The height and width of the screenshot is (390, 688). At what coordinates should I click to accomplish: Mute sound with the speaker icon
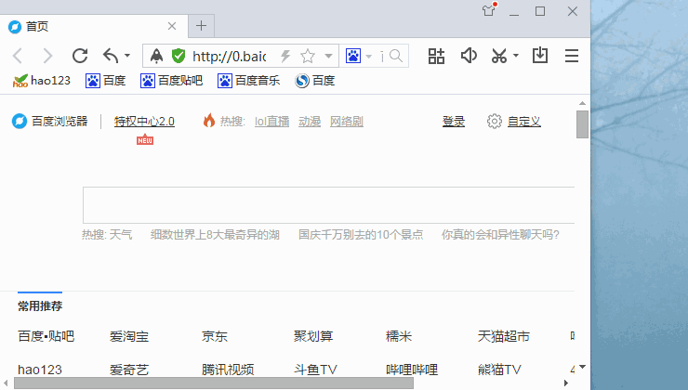point(469,57)
